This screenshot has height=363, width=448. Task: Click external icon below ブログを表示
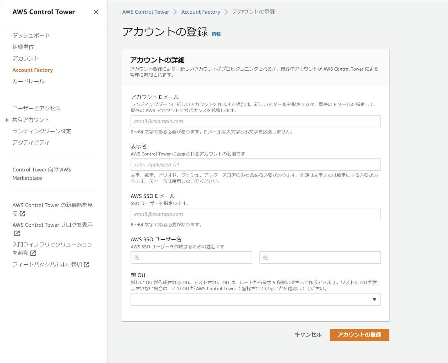click(17, 233)
